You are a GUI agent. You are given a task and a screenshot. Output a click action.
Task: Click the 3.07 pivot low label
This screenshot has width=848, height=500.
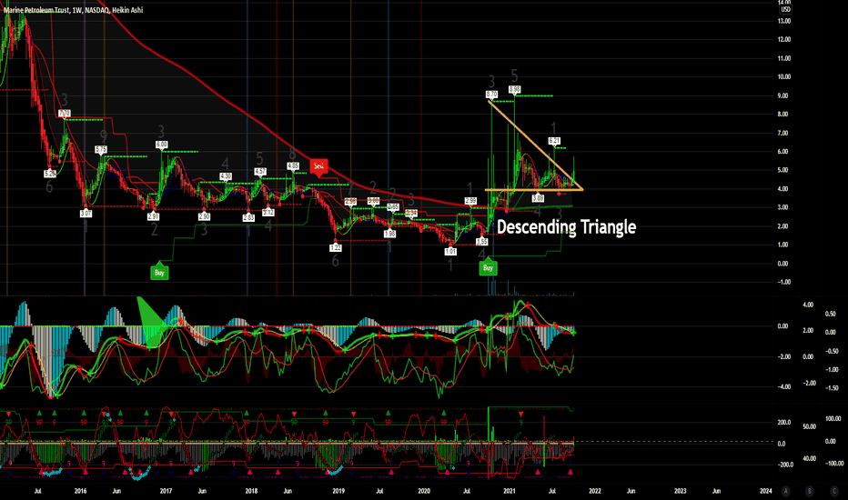(x=86, y=214)
